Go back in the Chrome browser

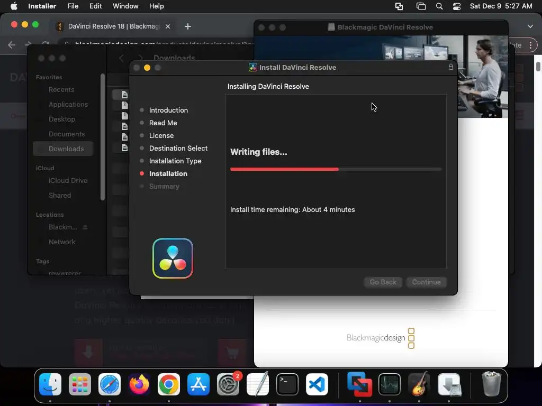point(12,45)
